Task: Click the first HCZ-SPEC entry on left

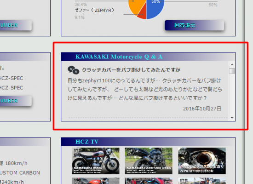Action: 11,78
